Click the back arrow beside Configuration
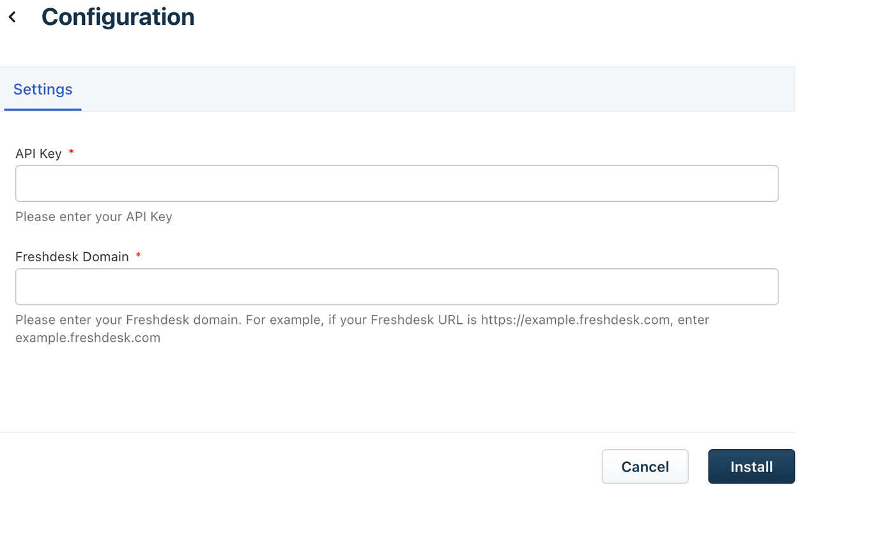The image size is (869, 543). (x=12, y=17)
